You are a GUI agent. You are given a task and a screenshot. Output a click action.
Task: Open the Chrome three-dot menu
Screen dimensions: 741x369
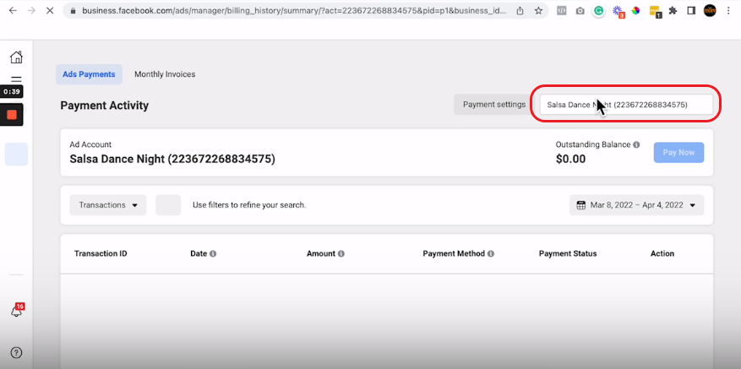pos(728,10)
